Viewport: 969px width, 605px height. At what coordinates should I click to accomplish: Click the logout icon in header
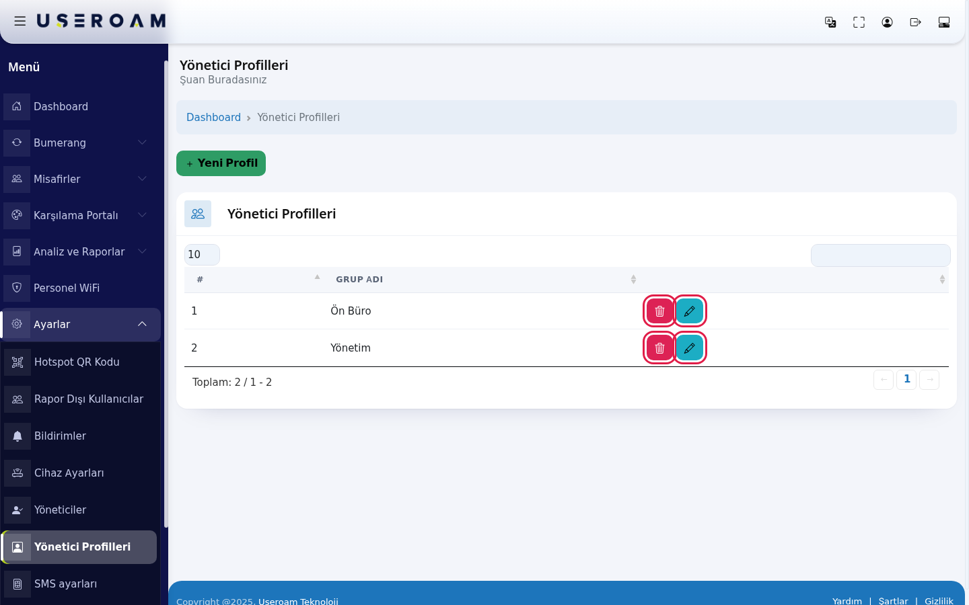915,22
